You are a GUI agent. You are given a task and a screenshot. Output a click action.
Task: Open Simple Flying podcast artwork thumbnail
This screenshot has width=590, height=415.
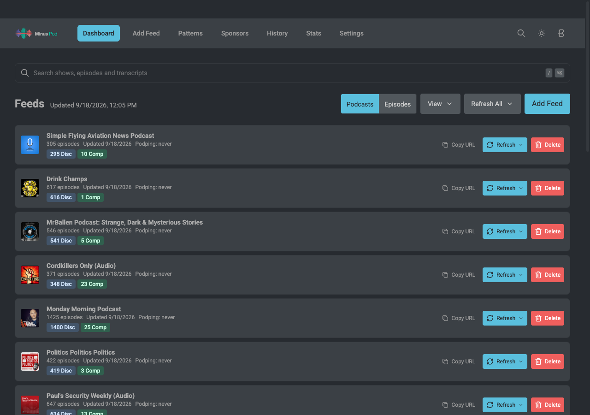click(30, 145)
